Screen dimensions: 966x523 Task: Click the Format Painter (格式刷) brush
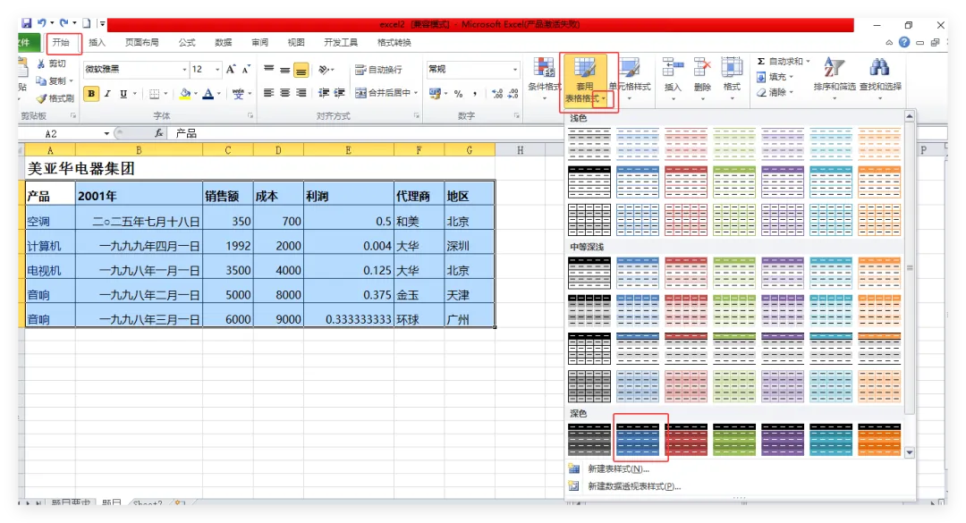click(41, 98)
